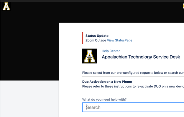Screen dimensions: 184x117
Task: Click the Search placeholder text
Action: click(x=93, y=107)
